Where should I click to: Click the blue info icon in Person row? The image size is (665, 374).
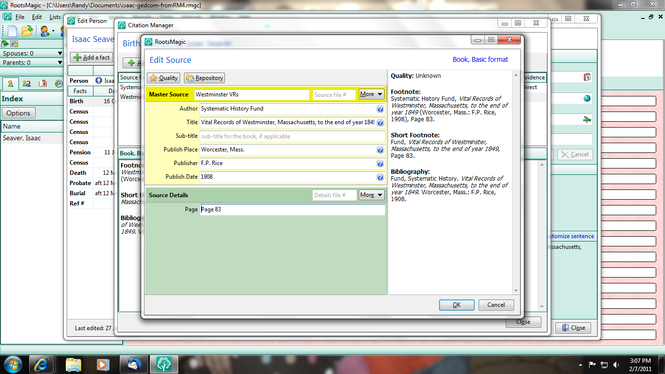[x=99, y=81]
